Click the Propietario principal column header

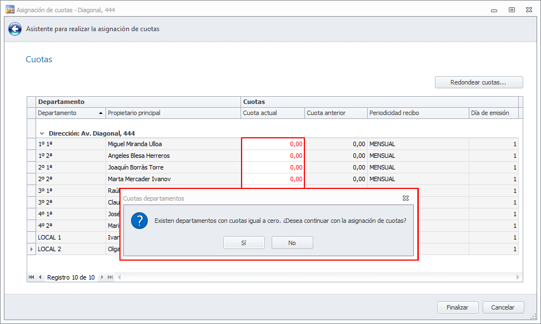coord(173,113)
